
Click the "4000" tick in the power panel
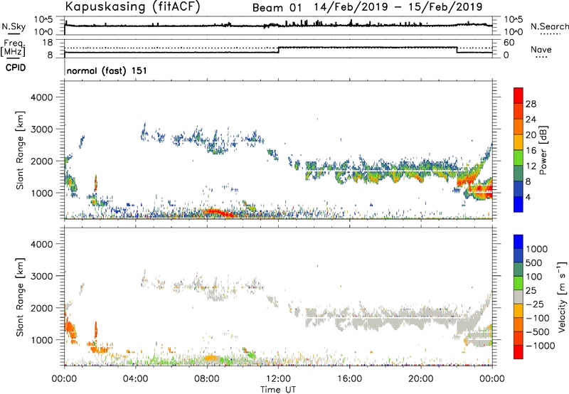coord(42,97)
